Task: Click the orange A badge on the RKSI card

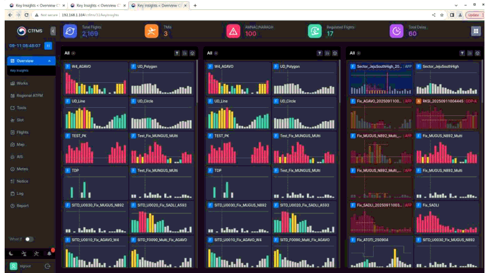Action: click(418, 101)
